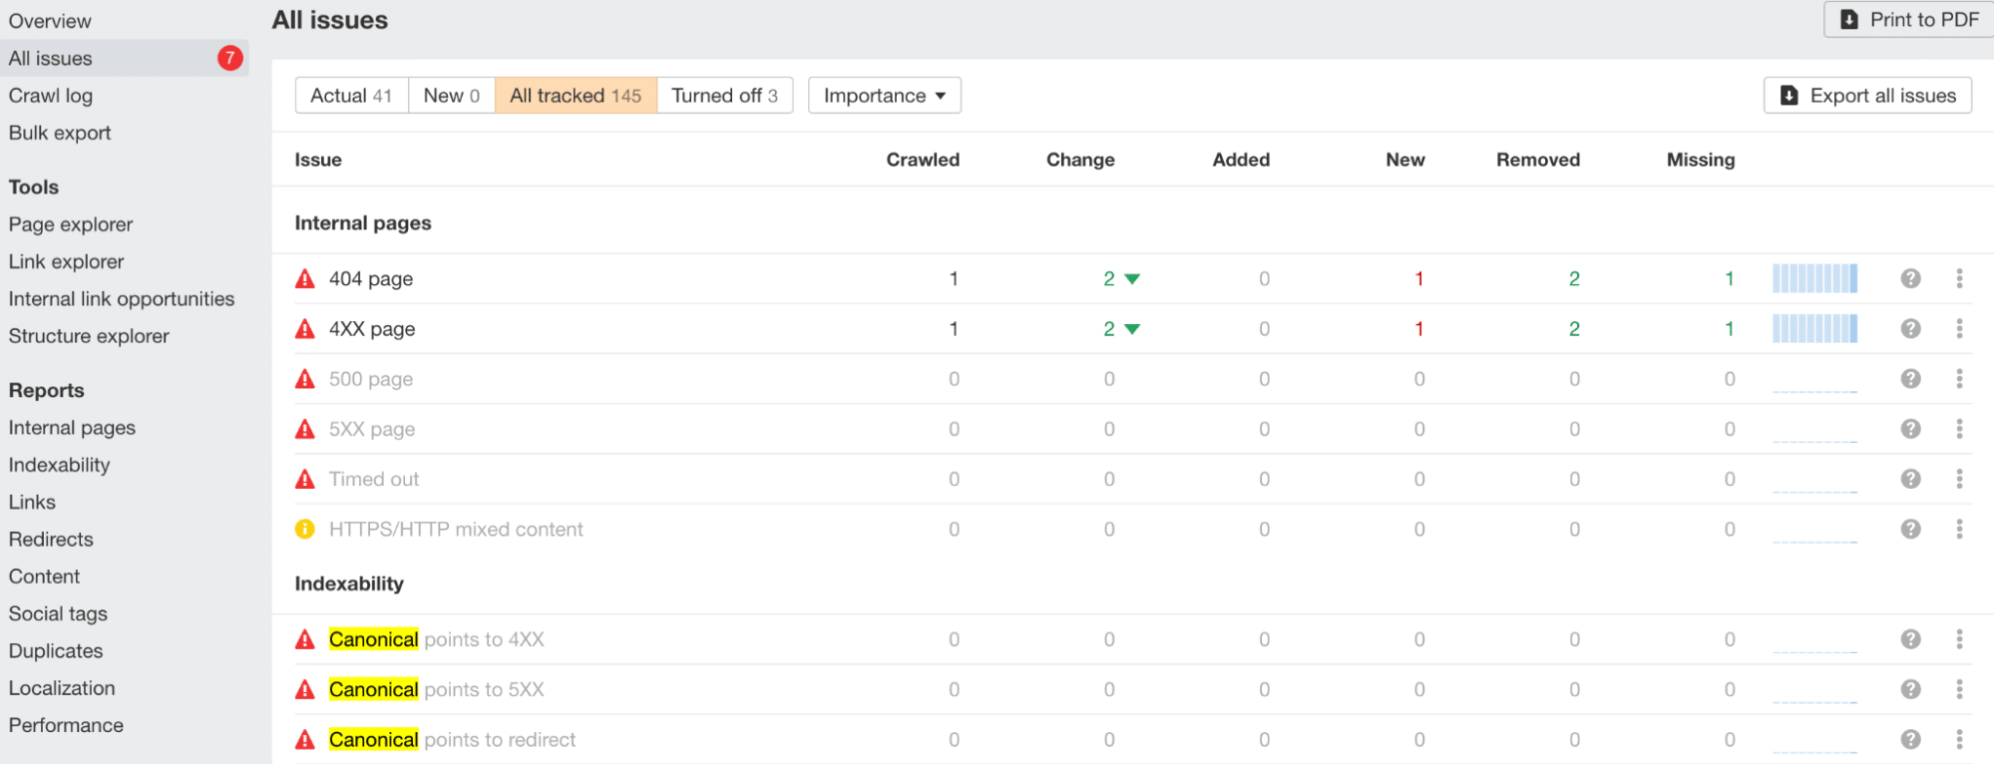Screen dimensions: 1994x765
Task: Switch to the Actual 41 tab
Action: click(x=352, y=96)
